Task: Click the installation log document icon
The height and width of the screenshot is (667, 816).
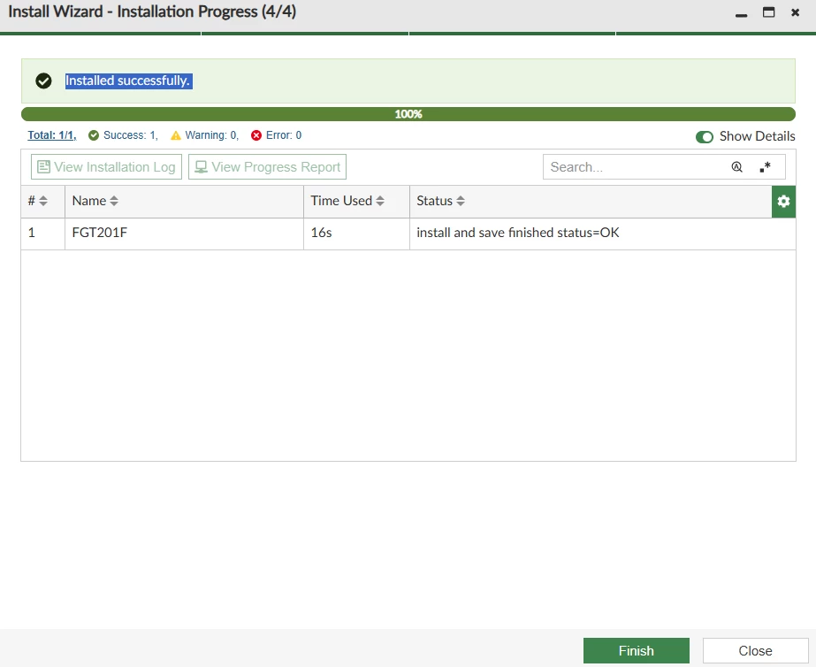Action: (x=43, y=166)
